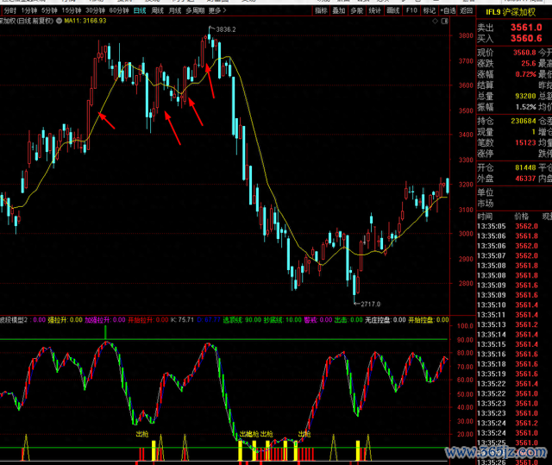Click the D: 67.77 indicator value
This screenshot has width=552, height=465.
(209, 320)
